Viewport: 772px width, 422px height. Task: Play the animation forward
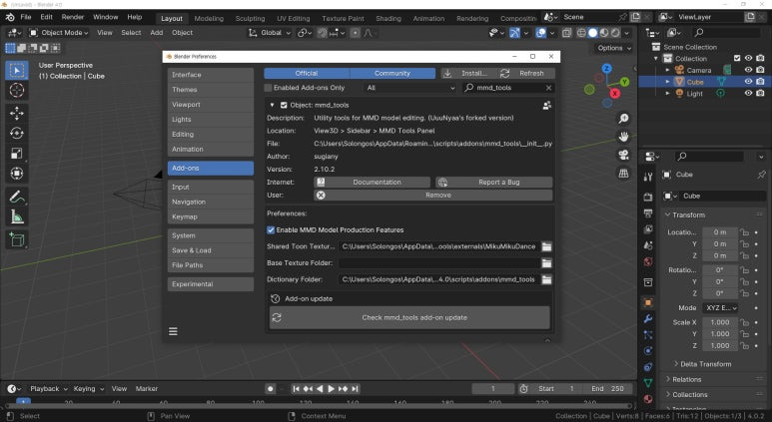332,388
